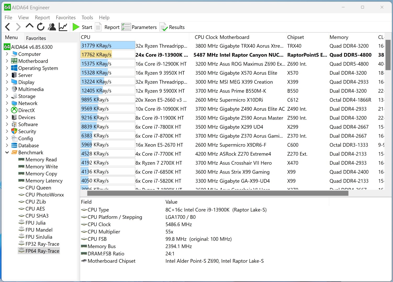Select the Database tree icon
The image size is (393, 282).
(14, 146)
